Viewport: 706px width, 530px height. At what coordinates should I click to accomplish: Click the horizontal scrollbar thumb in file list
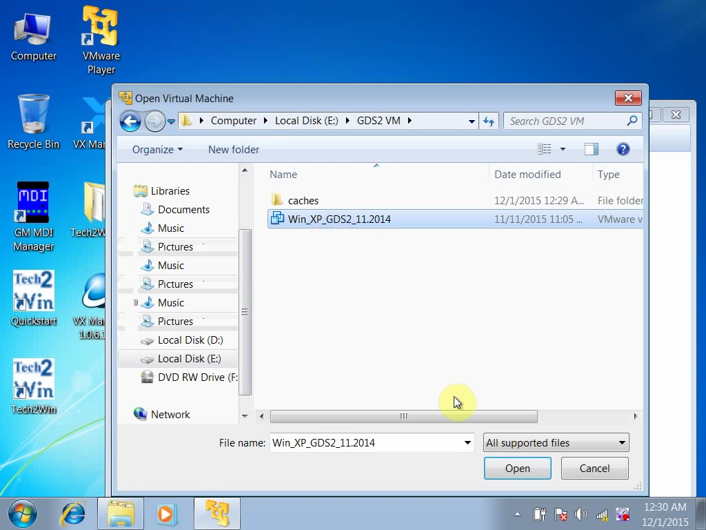click(403, 416)
